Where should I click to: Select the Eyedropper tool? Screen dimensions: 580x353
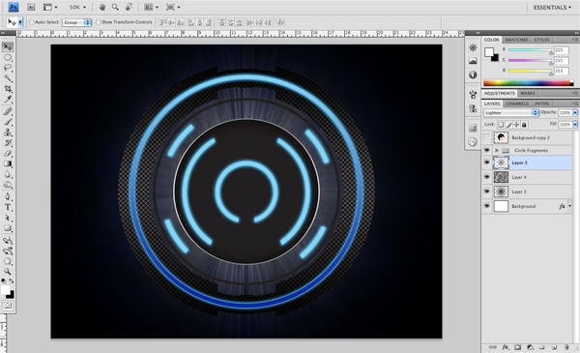8,99
